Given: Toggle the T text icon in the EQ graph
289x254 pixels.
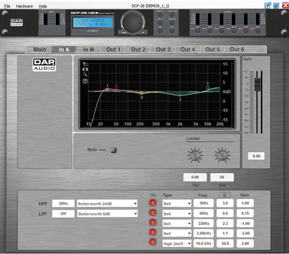Looking at the screenshot, I should pos(85,81).
